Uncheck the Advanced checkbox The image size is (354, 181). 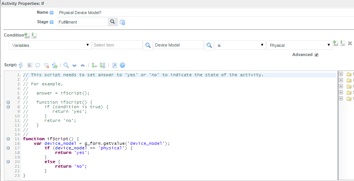pos(316,55)
